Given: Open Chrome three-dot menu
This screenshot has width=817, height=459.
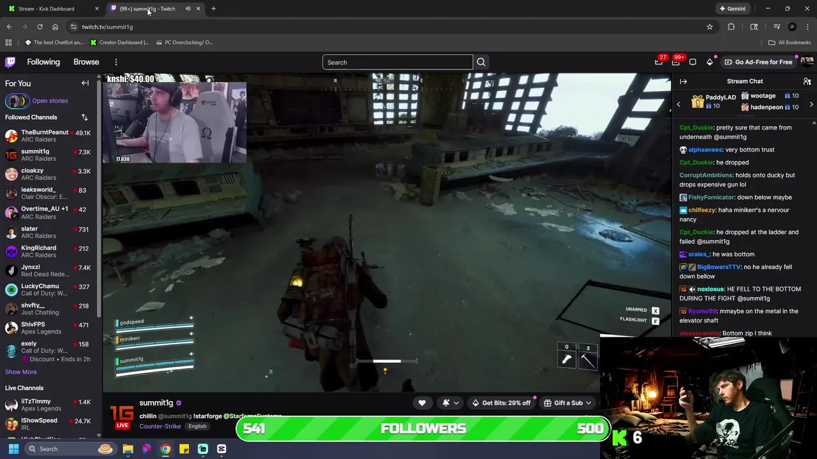Looking at the screenshot, I should point(807,27).
